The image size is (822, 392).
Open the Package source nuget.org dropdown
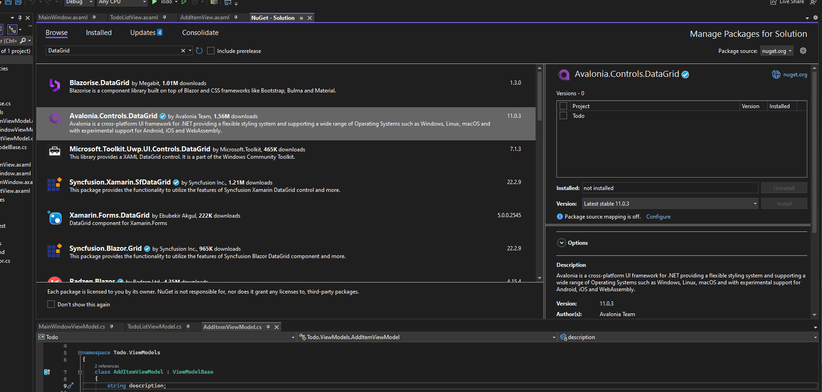776,51
